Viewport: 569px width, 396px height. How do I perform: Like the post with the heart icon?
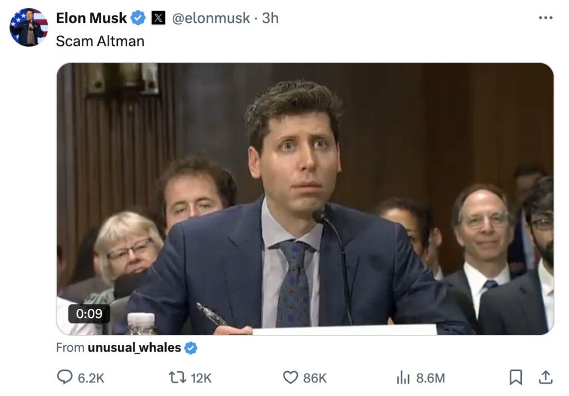tap(290, 378)
